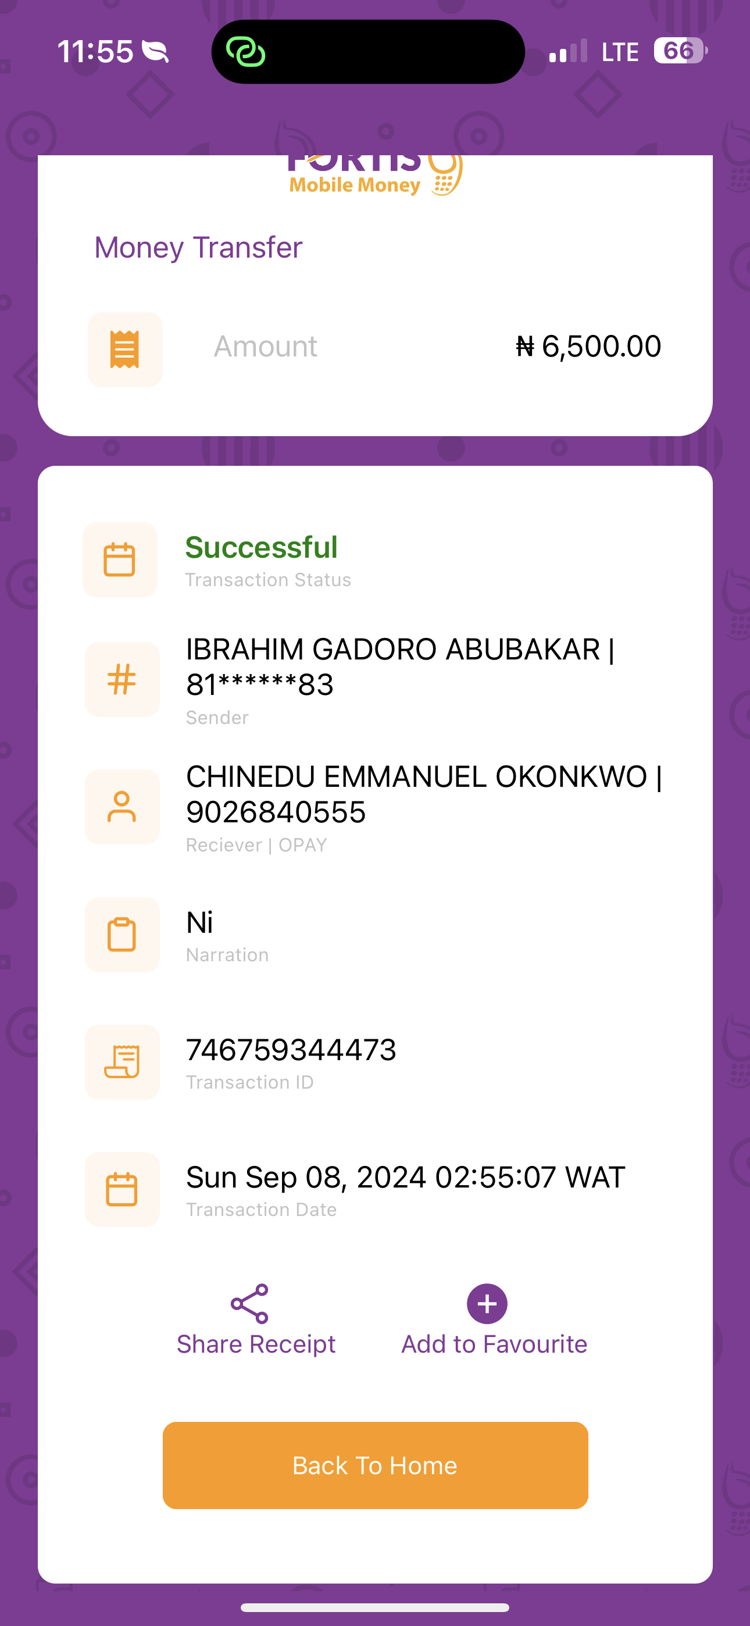Tap the person icon beside Receiver
The height and width of the screenshot is (1626, 750).
point(122,807)
